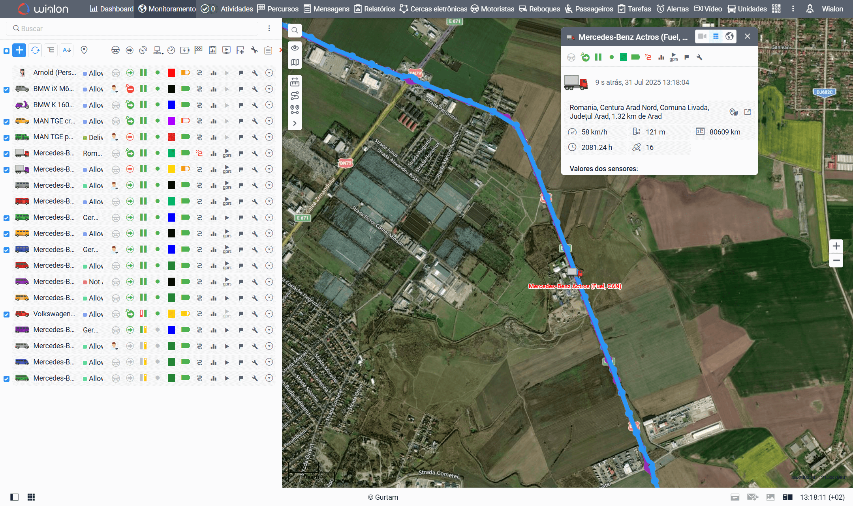Expand the map tools chevron
Viewport: 853px width, 506px height.
pos(295,123)
